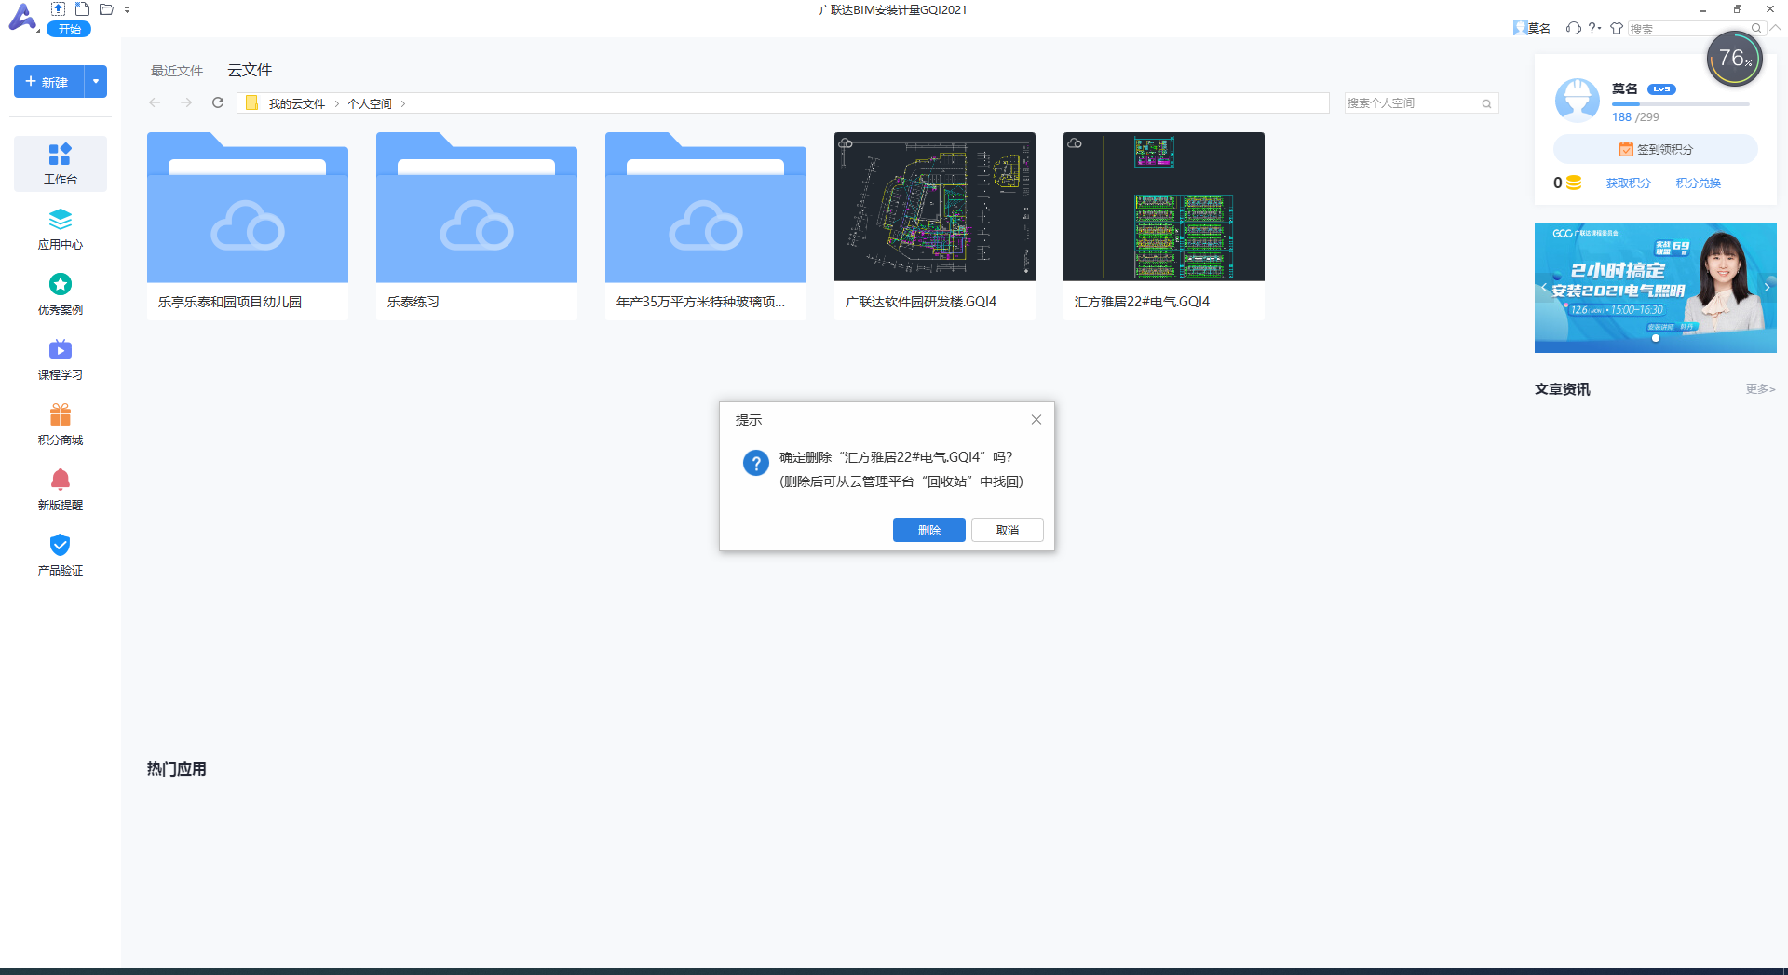Click the banner carousel indicator dot
Image resolution: width=1788 pixels, height=975 pixels.
[x=1656, y=338]
